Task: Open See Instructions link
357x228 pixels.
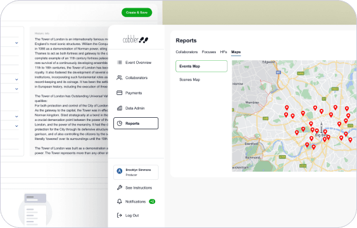Action: (x=139, y=187)
